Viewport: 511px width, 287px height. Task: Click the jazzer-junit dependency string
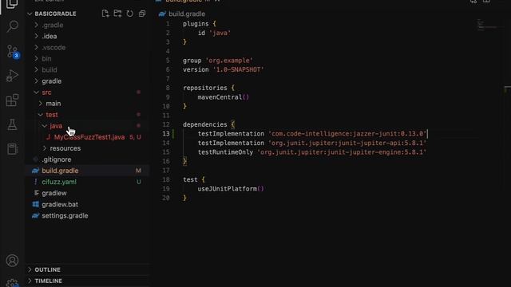pos(347,134)
